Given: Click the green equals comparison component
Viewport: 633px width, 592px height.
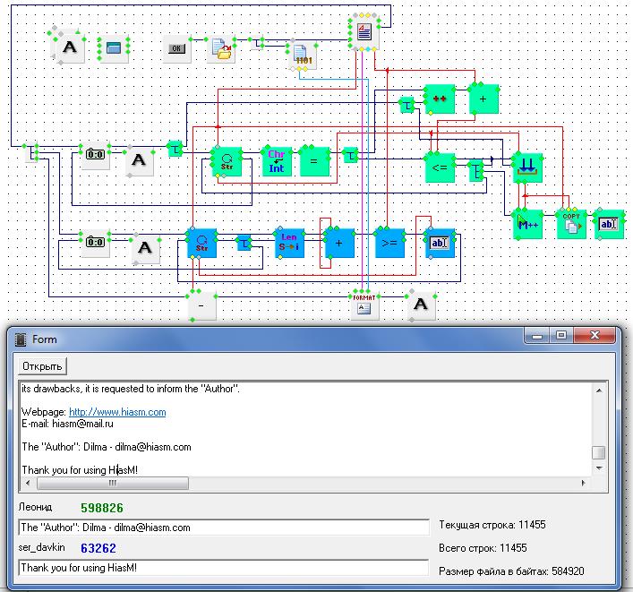Looking at the screenshot, I should [314, 161].
